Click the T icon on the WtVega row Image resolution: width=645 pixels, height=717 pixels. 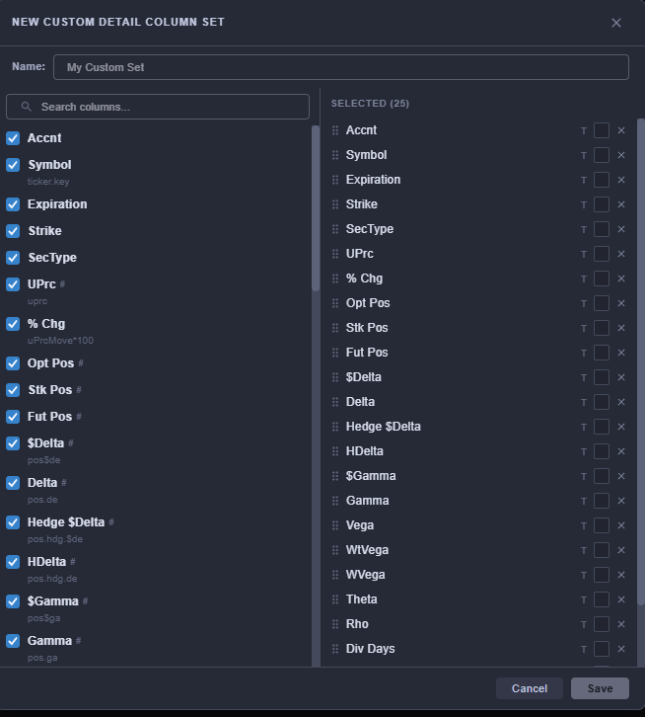584,550
